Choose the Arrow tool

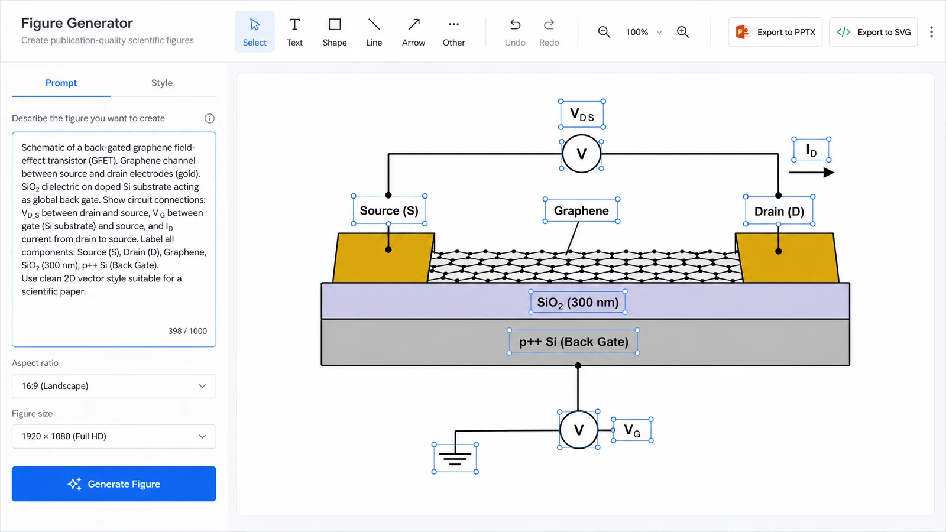[x=413, y=32]
